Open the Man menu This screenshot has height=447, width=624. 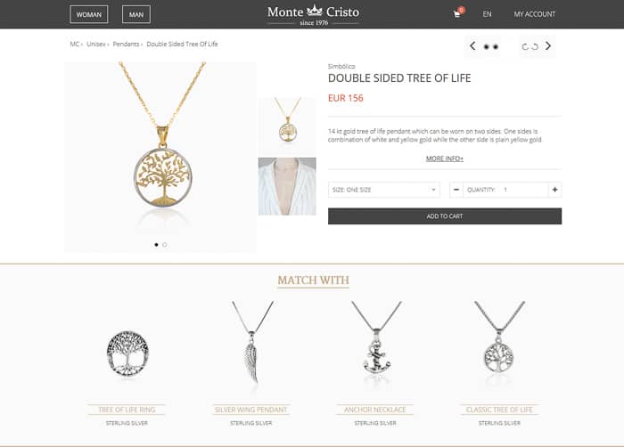[x=136, y=14]
